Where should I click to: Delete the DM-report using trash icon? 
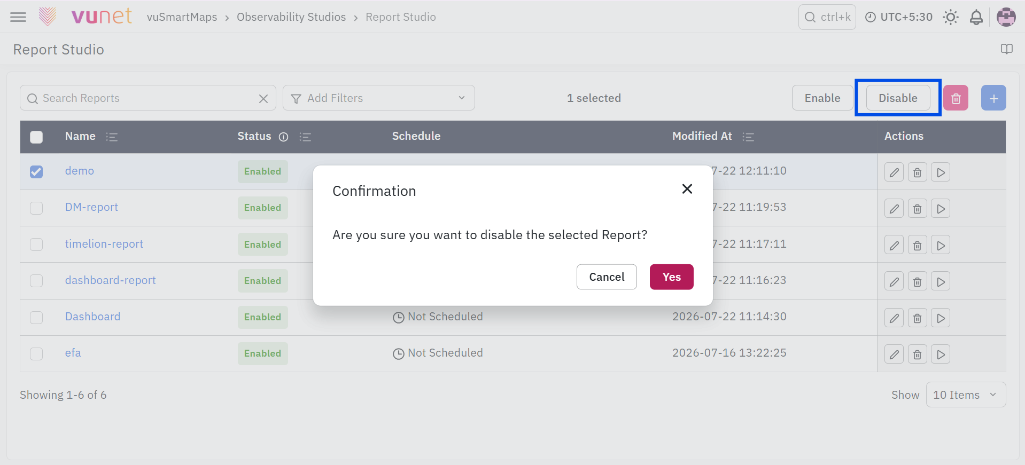(x=917, y=209)
